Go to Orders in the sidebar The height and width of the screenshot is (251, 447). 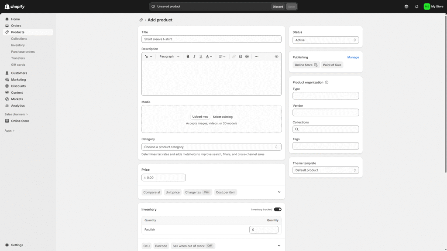click(16, 26)
